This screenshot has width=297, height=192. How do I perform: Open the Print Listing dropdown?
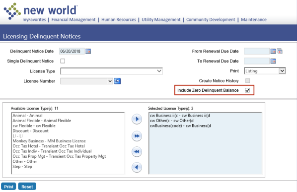pyautogui.click(x=265, y=71)
